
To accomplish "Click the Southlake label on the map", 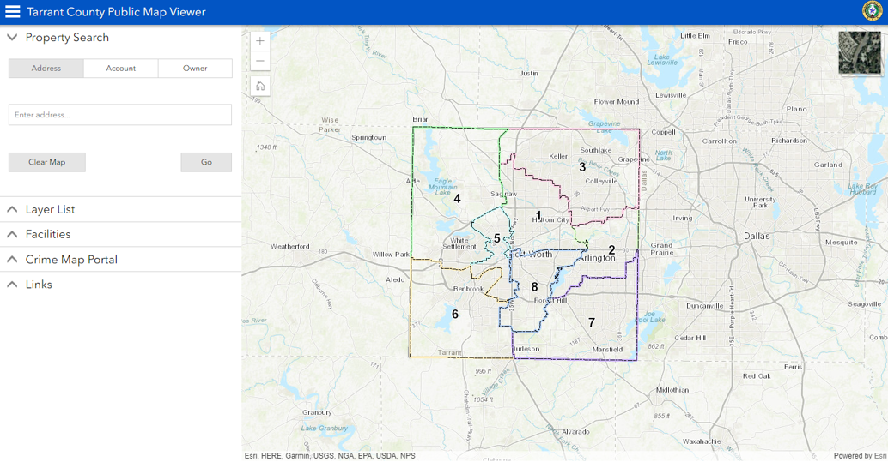I will (596, 150).
